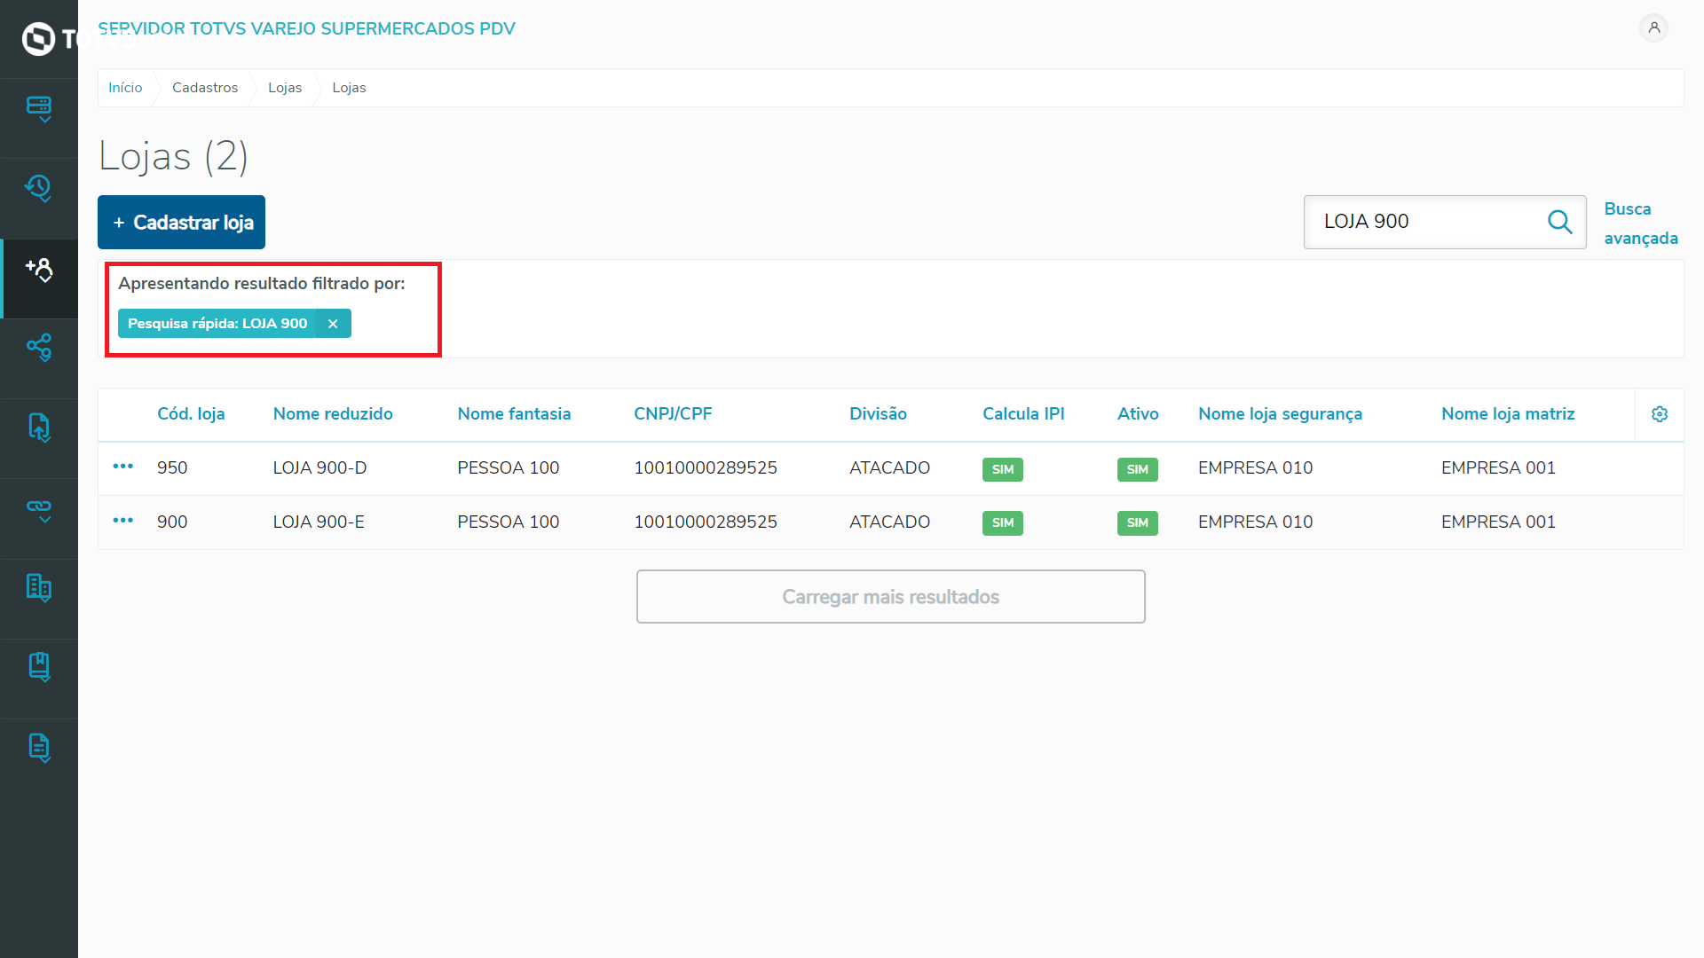Open table column settings gear

pyautogui.click(x=1659, y=414)
